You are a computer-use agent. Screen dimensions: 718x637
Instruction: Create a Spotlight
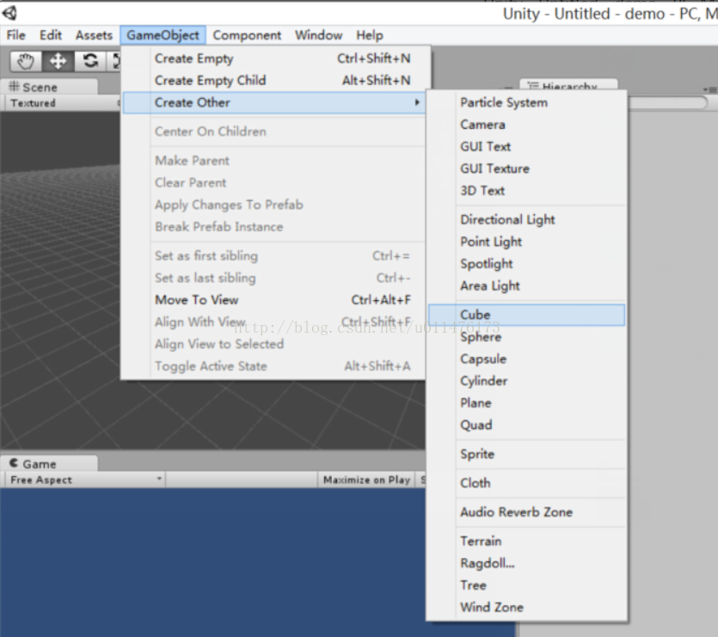point(526,264)
